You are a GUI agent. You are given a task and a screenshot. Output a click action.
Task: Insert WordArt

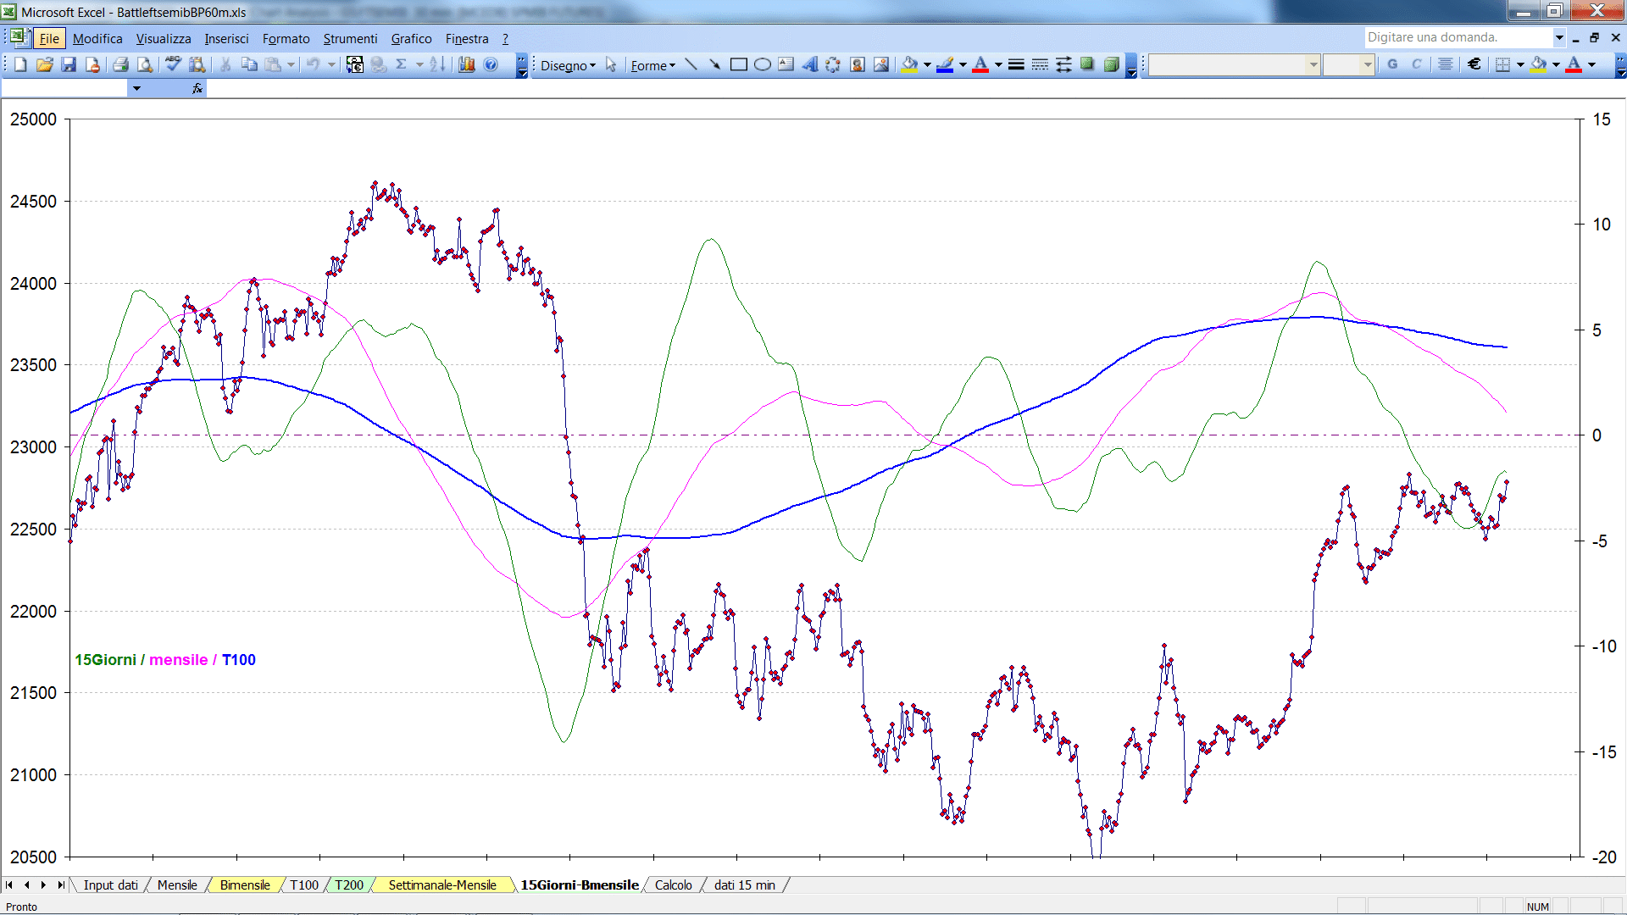(810, 64)
